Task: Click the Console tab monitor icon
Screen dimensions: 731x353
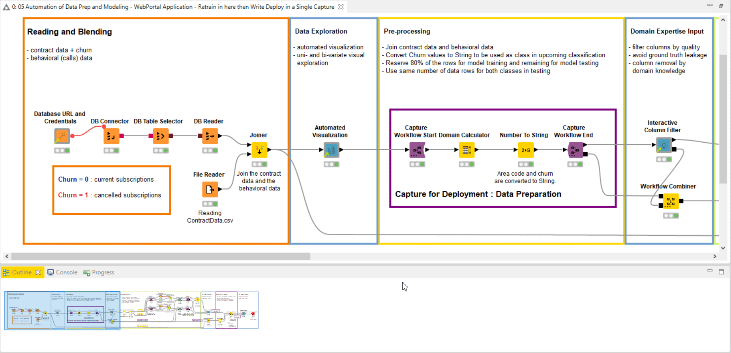Action: 51,272
